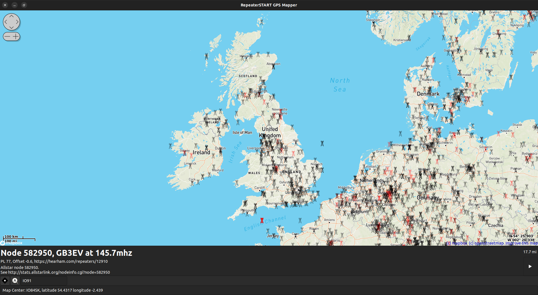Restore the window with the titlebar restore button
Image resolution: width=538 pixels, height=295 pixels.
[x=24, y=5]
